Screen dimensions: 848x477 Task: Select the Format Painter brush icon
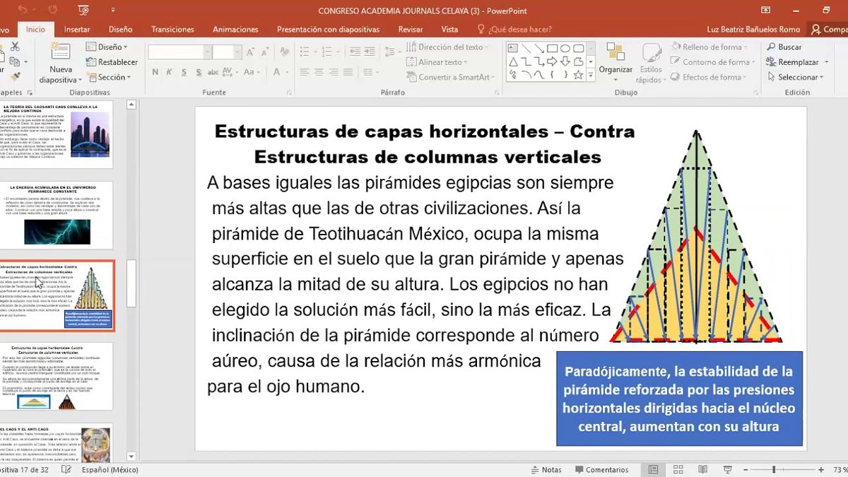(15, 76)
